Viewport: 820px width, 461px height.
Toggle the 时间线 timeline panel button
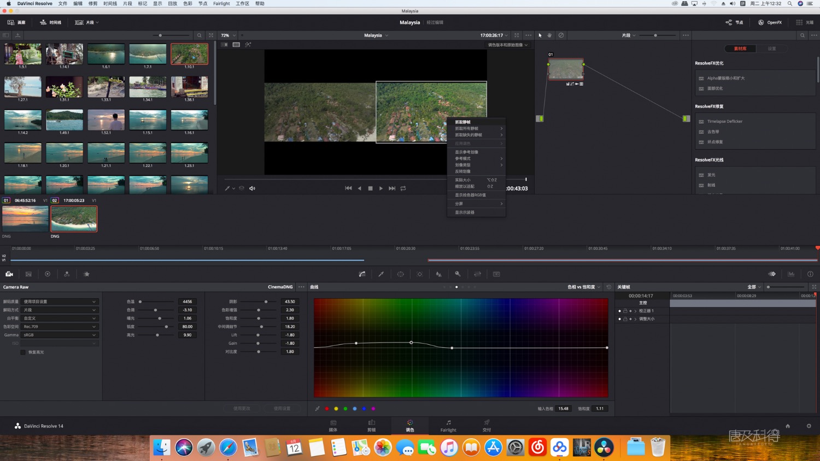tap(51, 22)
